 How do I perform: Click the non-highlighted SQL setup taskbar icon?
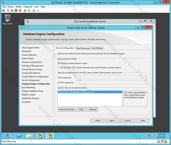click(40, 136)
